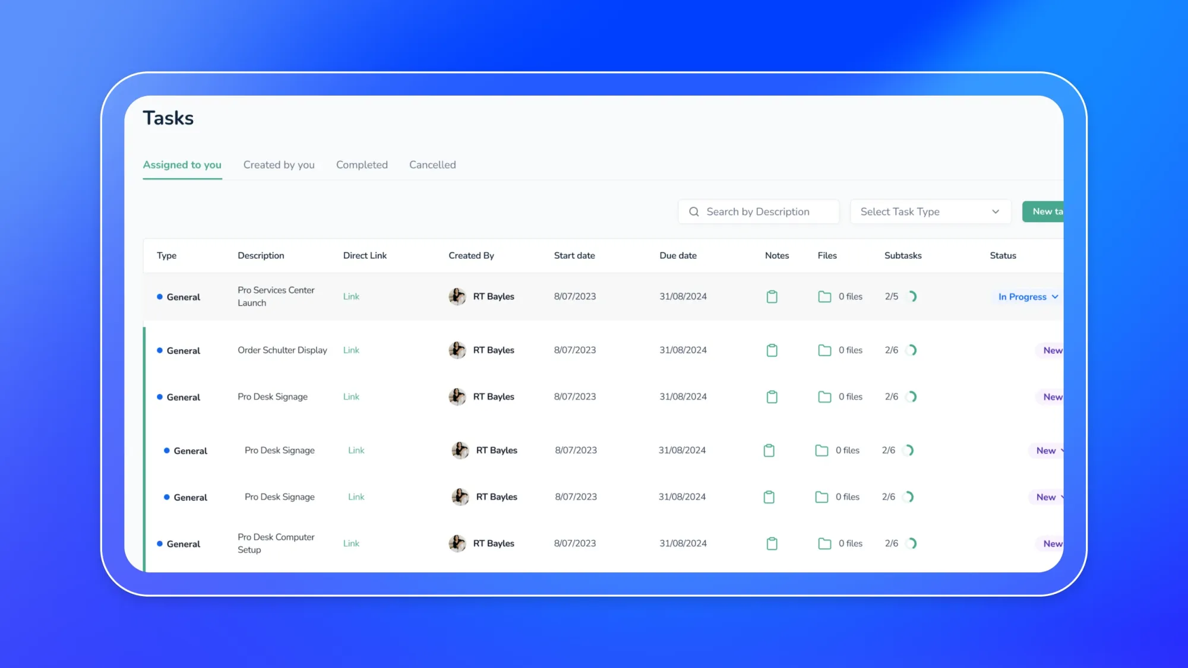
Task: Click the clipboard icon on Order Schulter Display row
Action: point(772,350)
